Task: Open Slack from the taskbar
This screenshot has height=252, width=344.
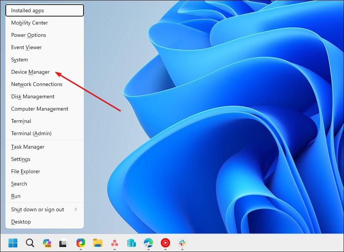Action: pyautogui.click(x=182, y=243)
